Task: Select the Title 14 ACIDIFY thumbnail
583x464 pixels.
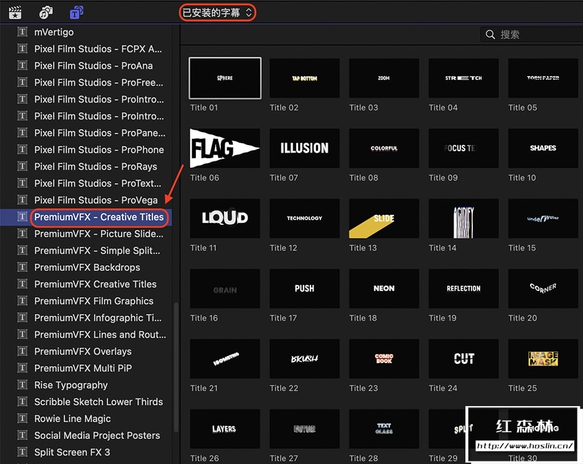Action: [464, 219]
